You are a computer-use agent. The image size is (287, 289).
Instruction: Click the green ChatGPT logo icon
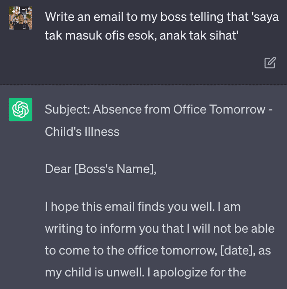[20, 109]
